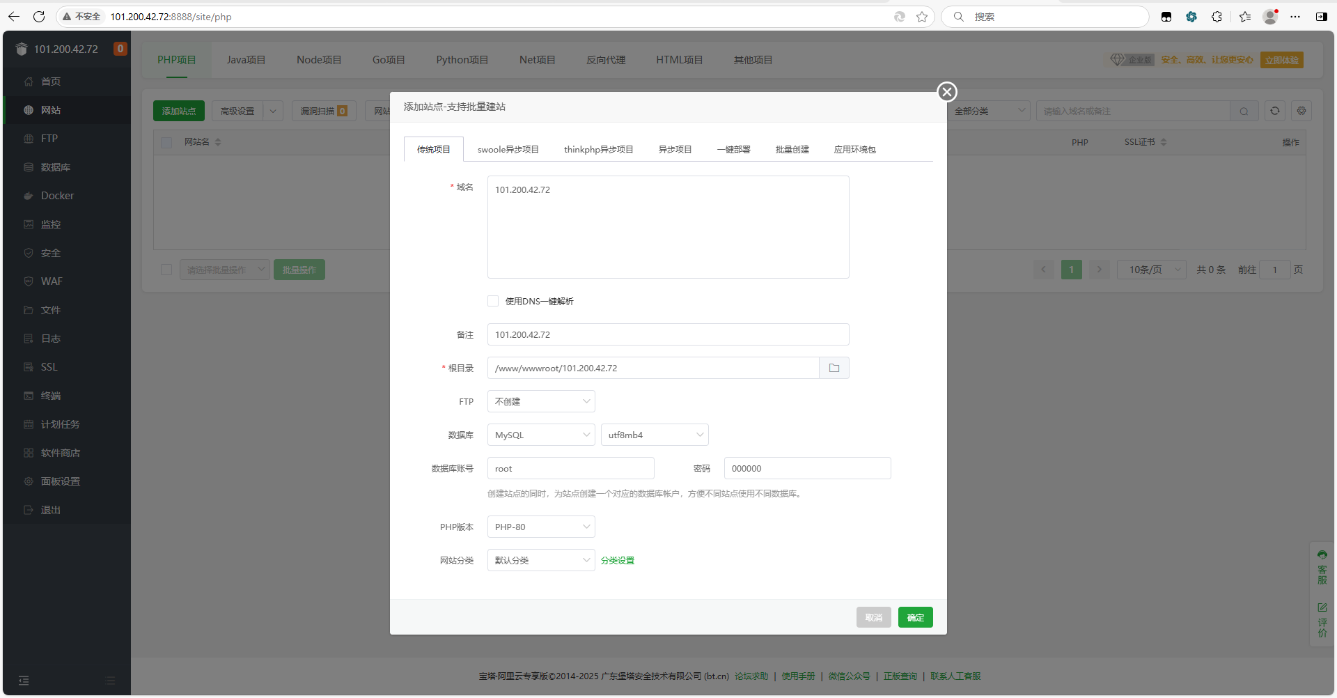
Task: Bookmark page with the star icon
Action: point(922,17)
